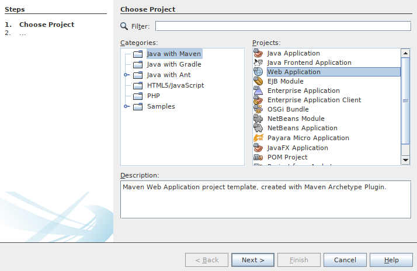Select the Payara Micro Application icon
Image resolution: width=417 pixels, height=271 pixels.
259,138
